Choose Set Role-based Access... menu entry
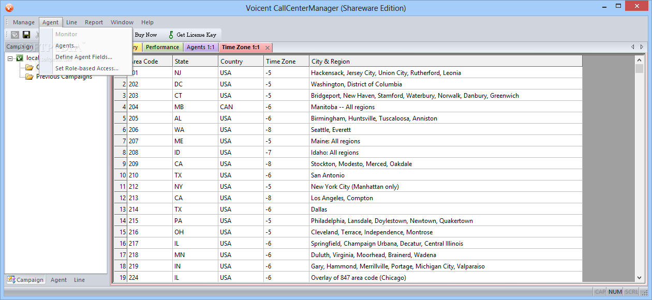652x300 pixels. click(x=86, y=68)
